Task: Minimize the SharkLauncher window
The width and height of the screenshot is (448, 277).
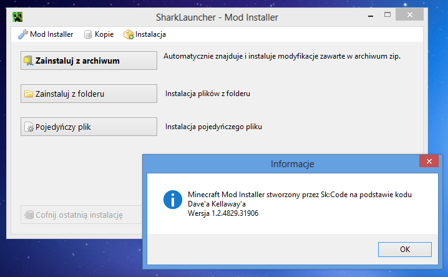Action: pos(371,16)
